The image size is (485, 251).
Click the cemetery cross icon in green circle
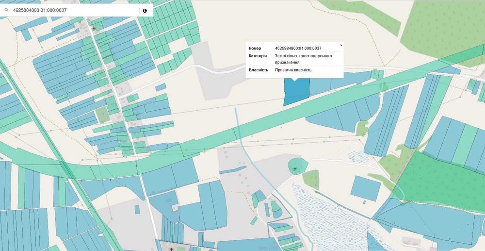click(x=295, y=169)
